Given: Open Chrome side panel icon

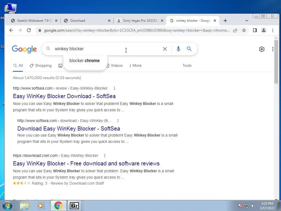Looking at the screenshot, I should tap(255, 30).
